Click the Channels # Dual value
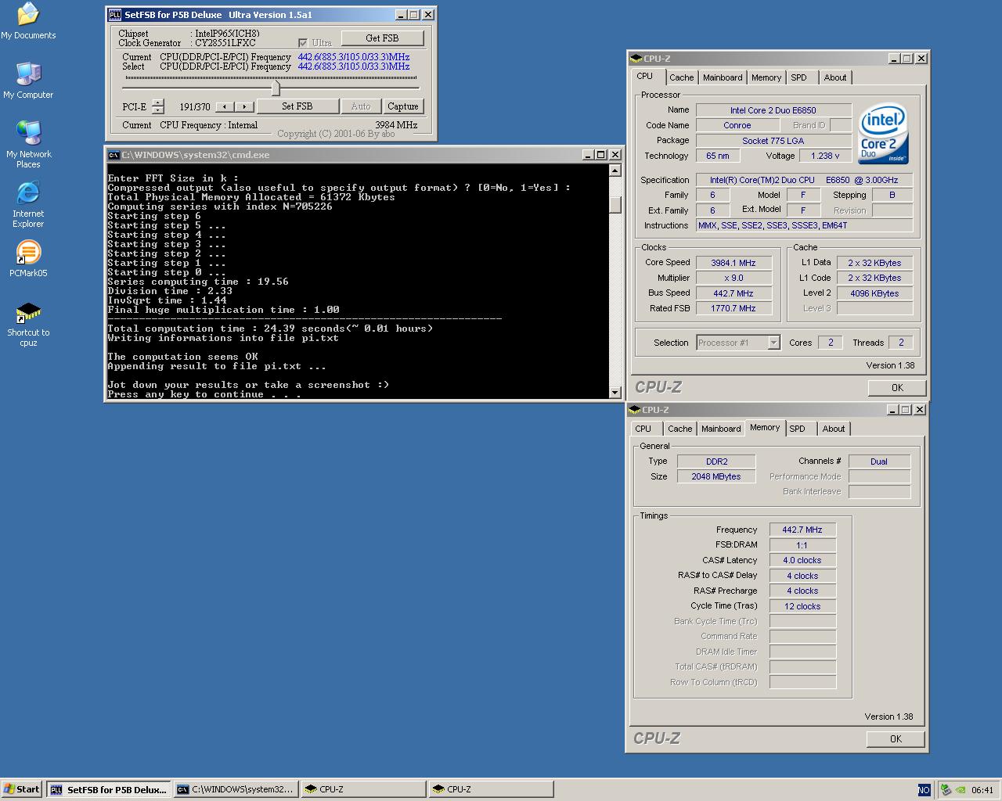Image resolution: width=1002 pixels, height=801 pixels. click(879, 462)
